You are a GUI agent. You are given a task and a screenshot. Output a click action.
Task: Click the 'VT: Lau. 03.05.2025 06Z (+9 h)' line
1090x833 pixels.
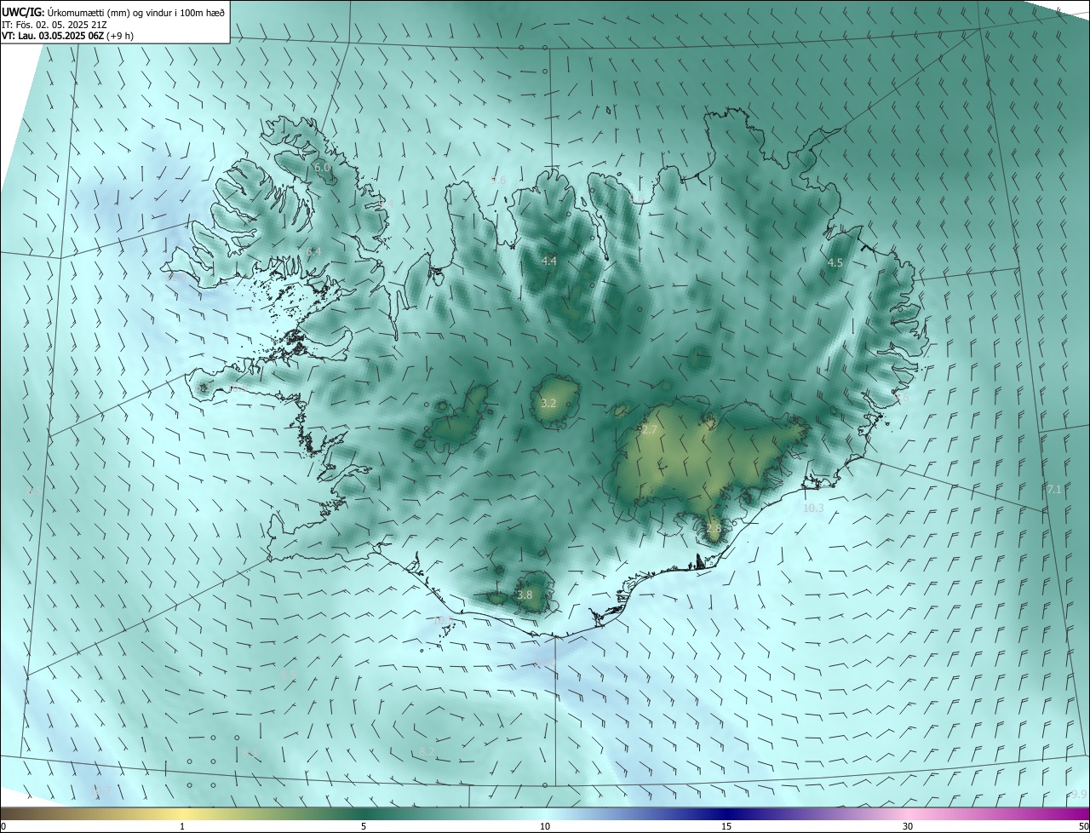[x=67, y=36]
